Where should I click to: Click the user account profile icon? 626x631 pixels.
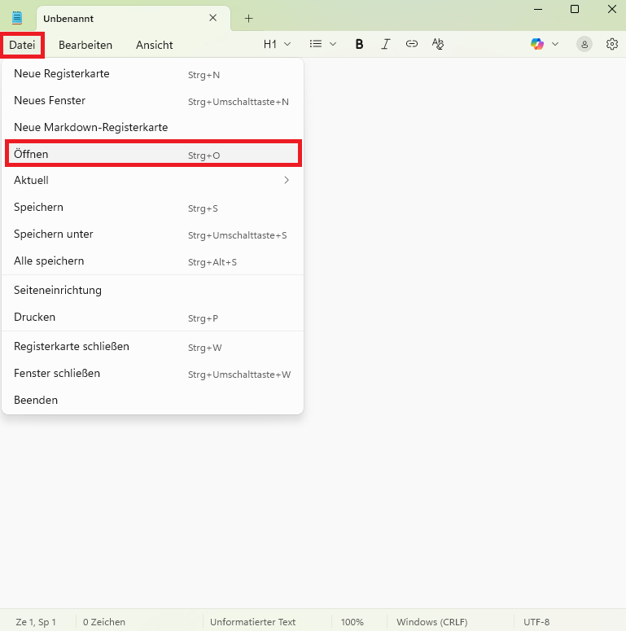coord(584,45)
